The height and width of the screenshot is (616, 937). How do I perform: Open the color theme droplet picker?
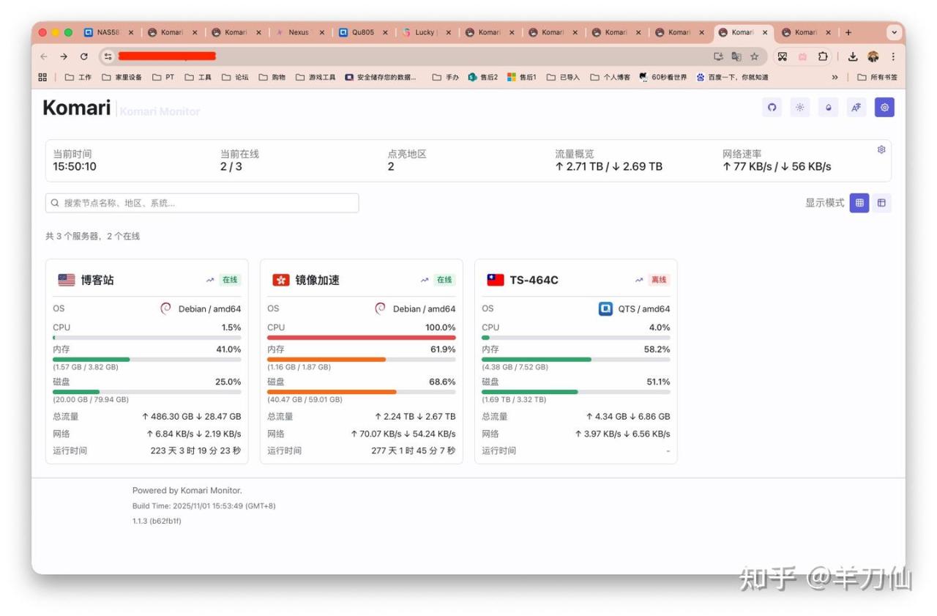coord(828,108)
